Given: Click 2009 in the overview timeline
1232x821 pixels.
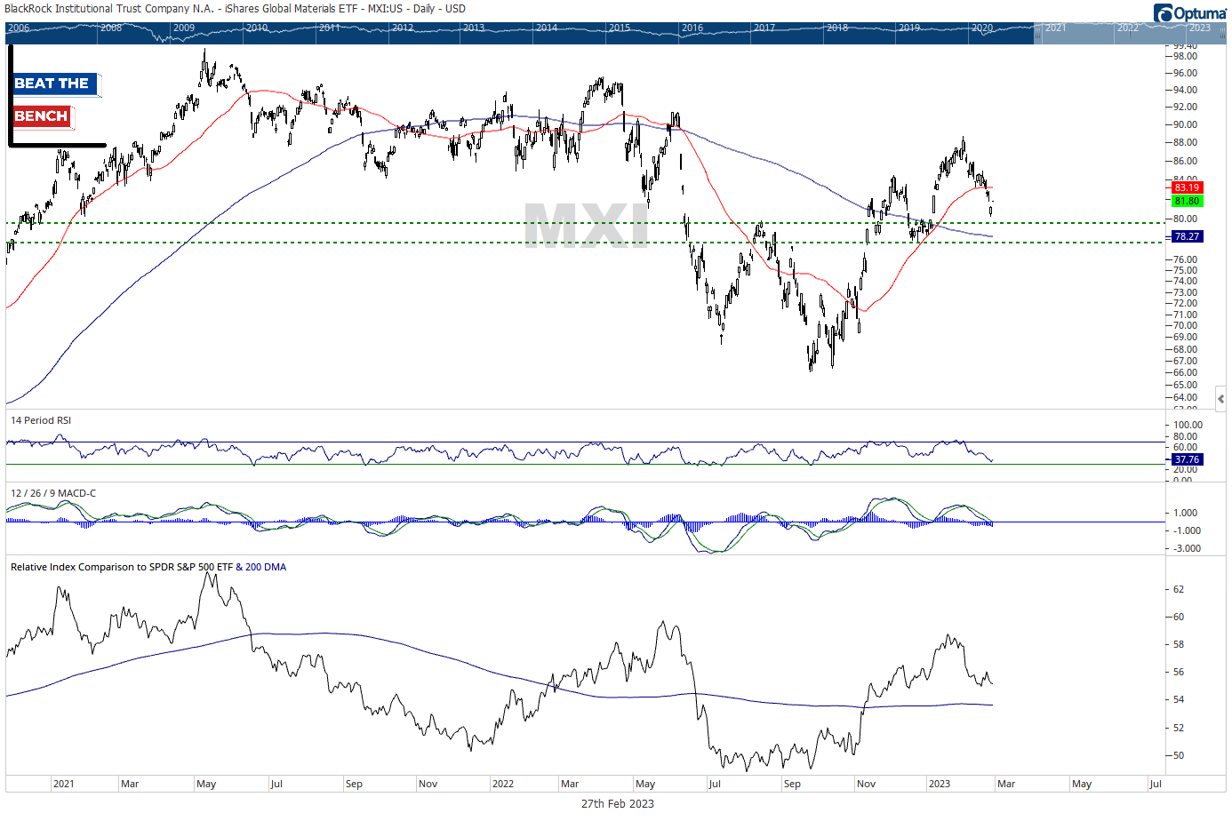Looking at the screenshot, I should [184, 28].
